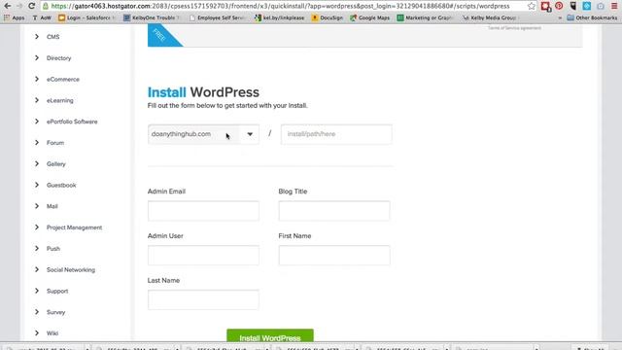The height and width of the screenshot is (350, 622).
Task: Reload the page with refresh icon
Action: click(x=32, y=6)
